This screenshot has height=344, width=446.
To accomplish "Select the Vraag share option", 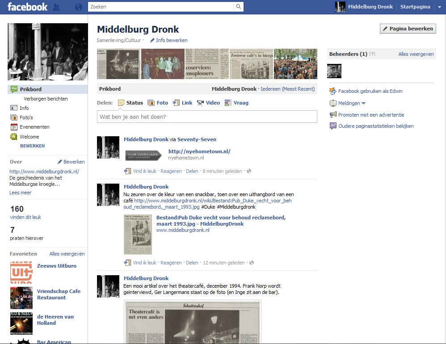I will pos(237,103).
